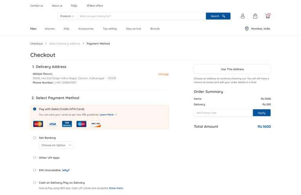
Task: Select the VISA card icon
Action: (x=53, y=124)
